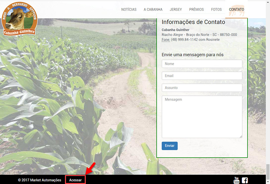This screenshot has height=184, width=270.
Task: Focus the Email input field
Action: [x=202, y=76]
